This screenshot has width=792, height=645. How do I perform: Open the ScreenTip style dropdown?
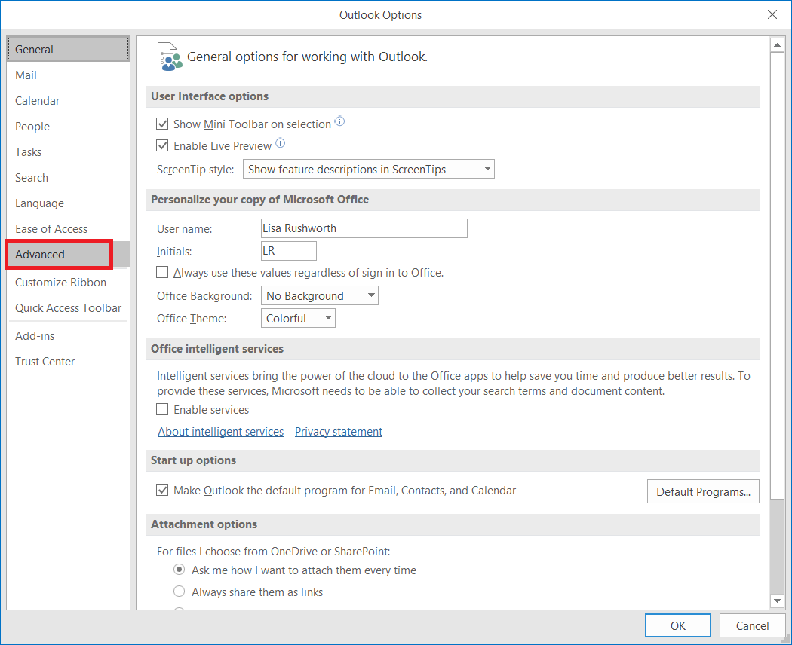coord(369,169)
